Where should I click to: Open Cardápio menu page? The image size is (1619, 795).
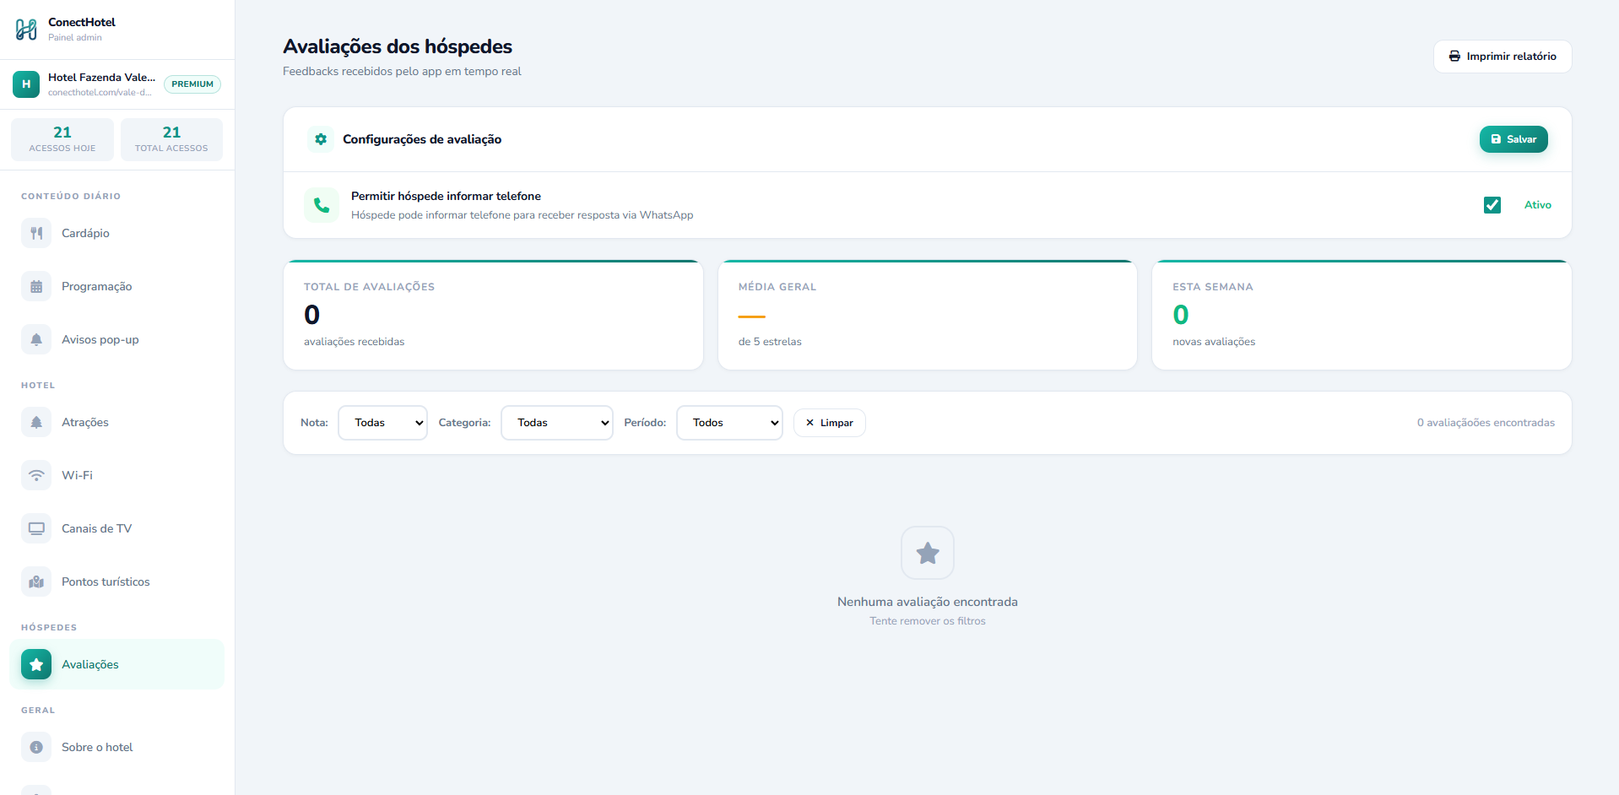(117, 233)
